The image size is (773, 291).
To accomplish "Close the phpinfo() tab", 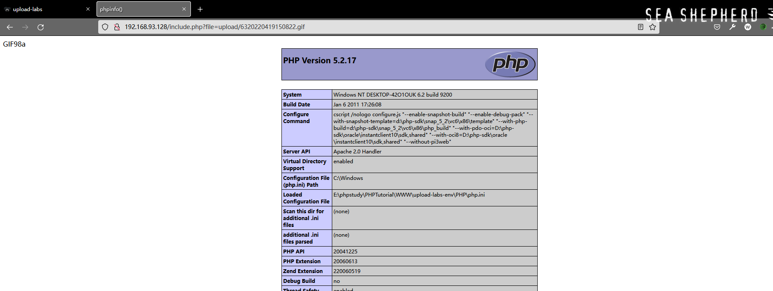I will click(x=184, y=9).
